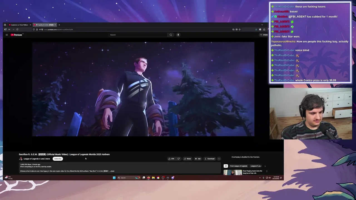Open browser downloads arrow icon

[256, 29]
